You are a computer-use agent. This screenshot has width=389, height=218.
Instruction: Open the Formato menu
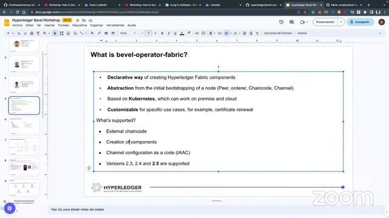pyautogui.click(x=63, y=25)
